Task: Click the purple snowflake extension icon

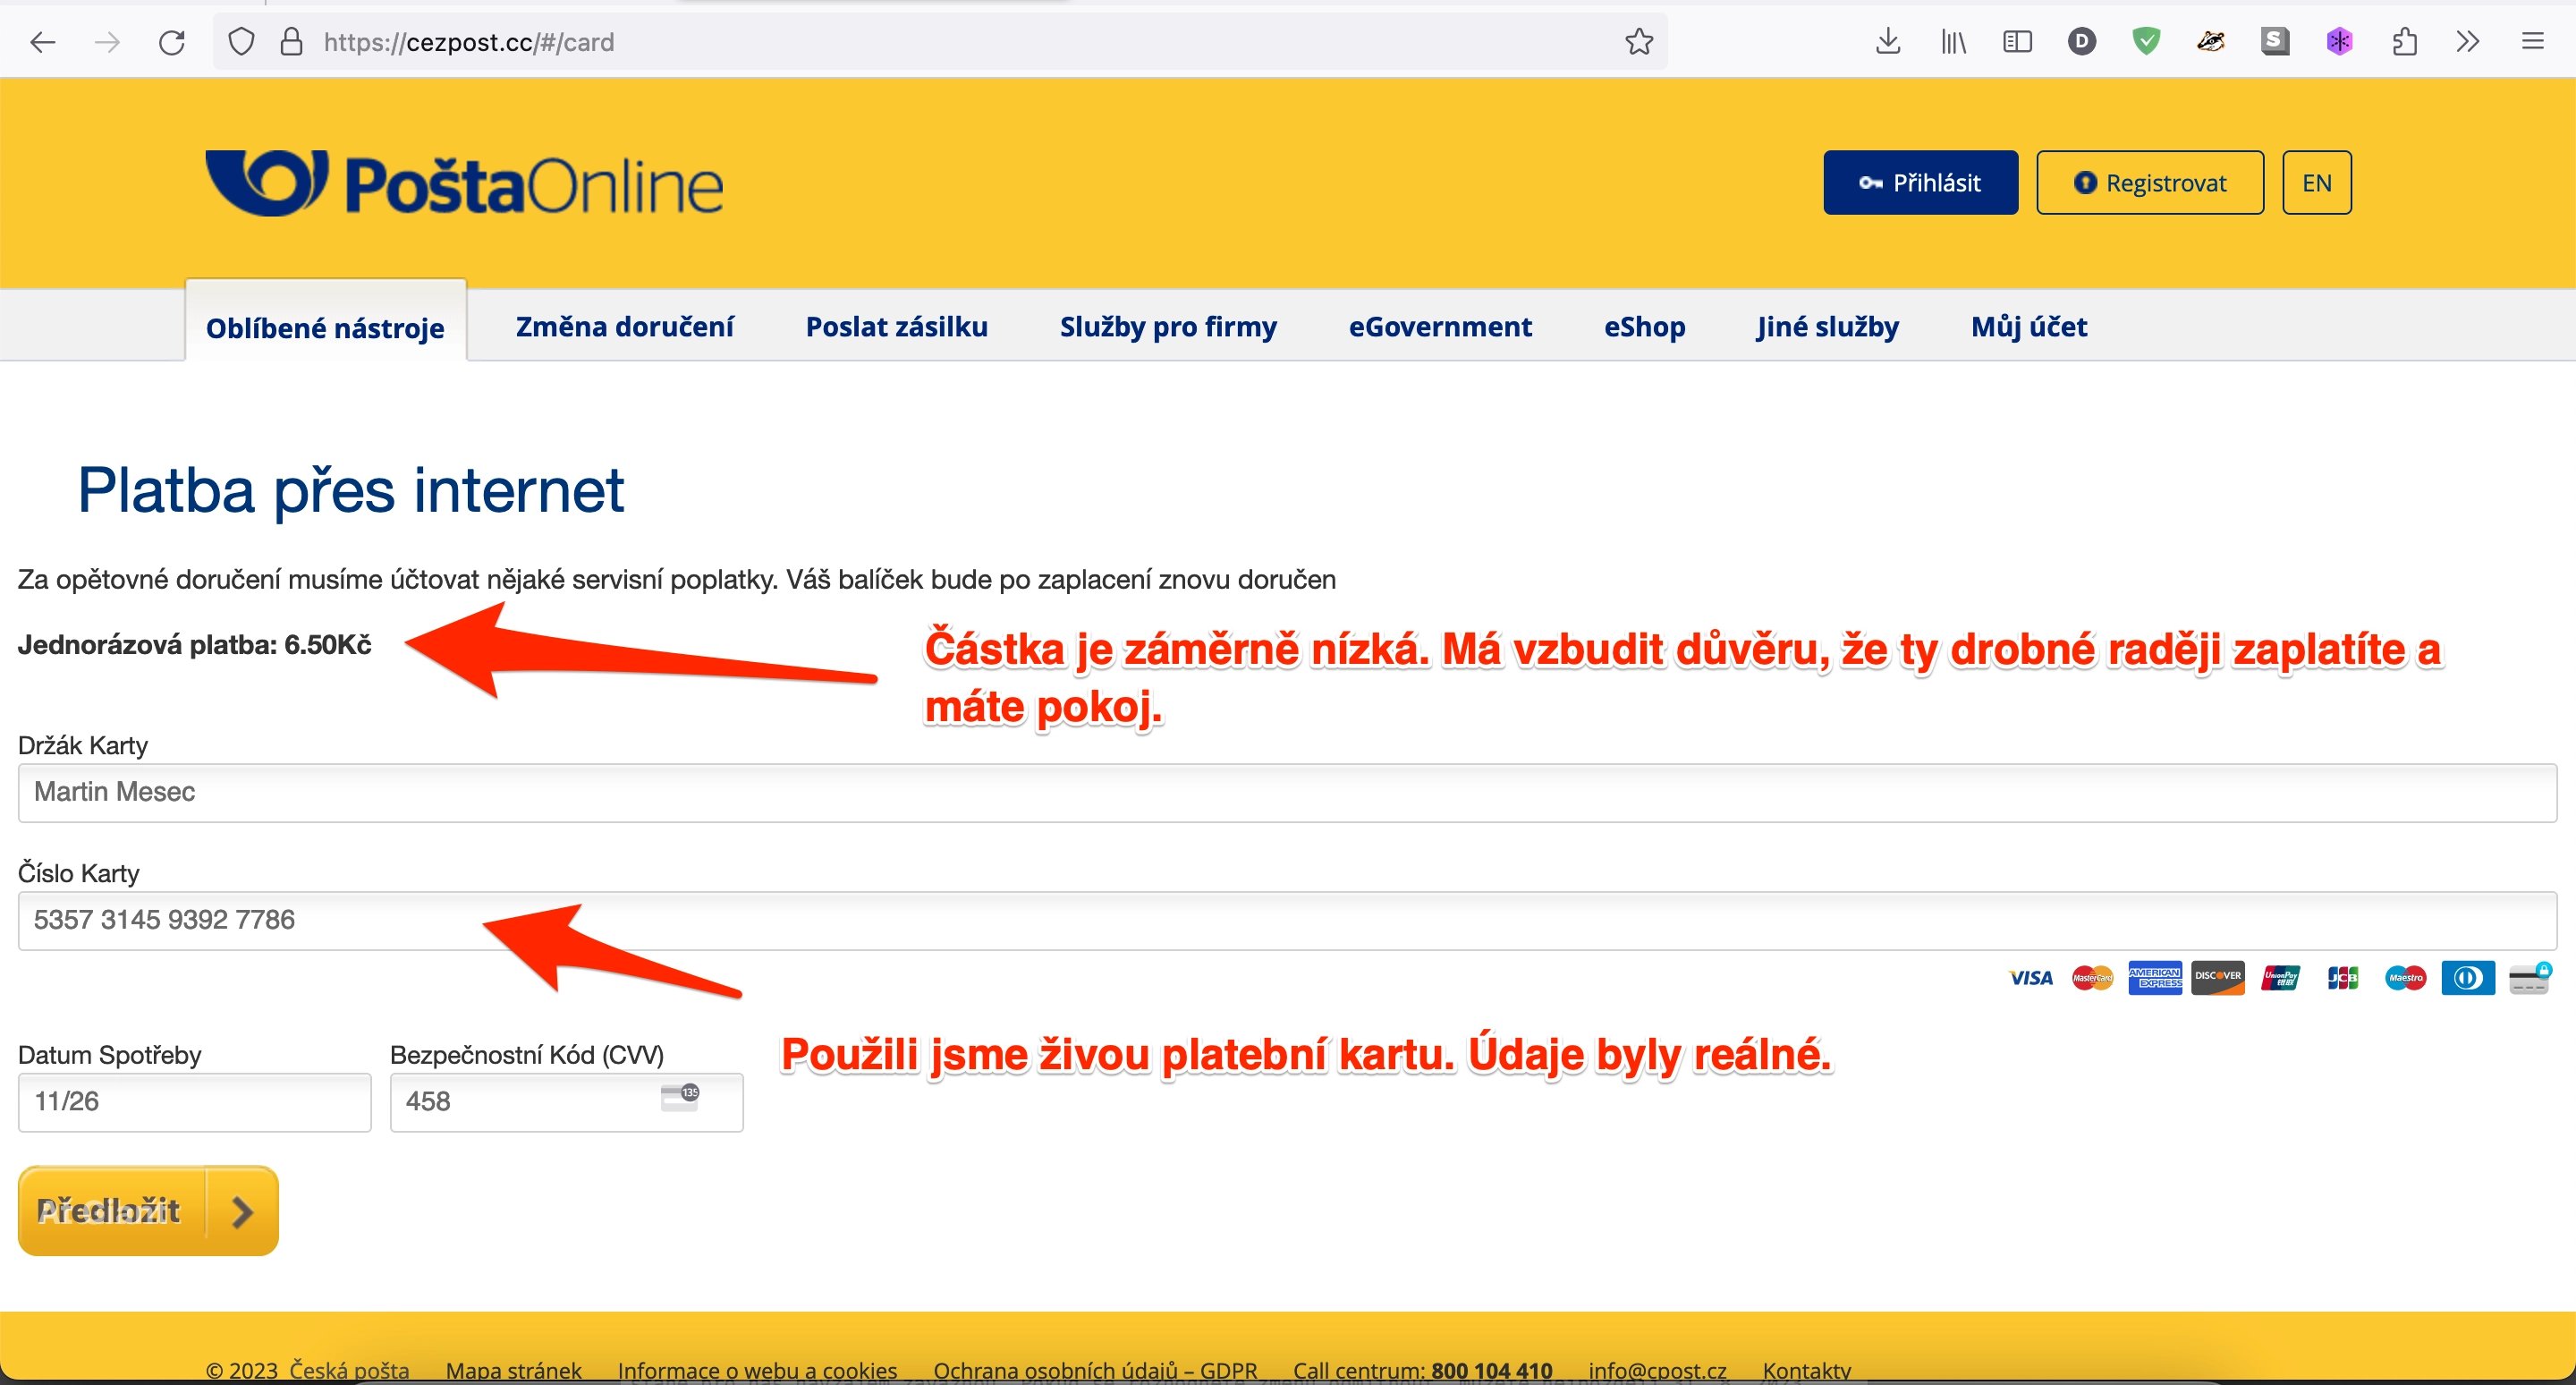Action: point(2339,42)
